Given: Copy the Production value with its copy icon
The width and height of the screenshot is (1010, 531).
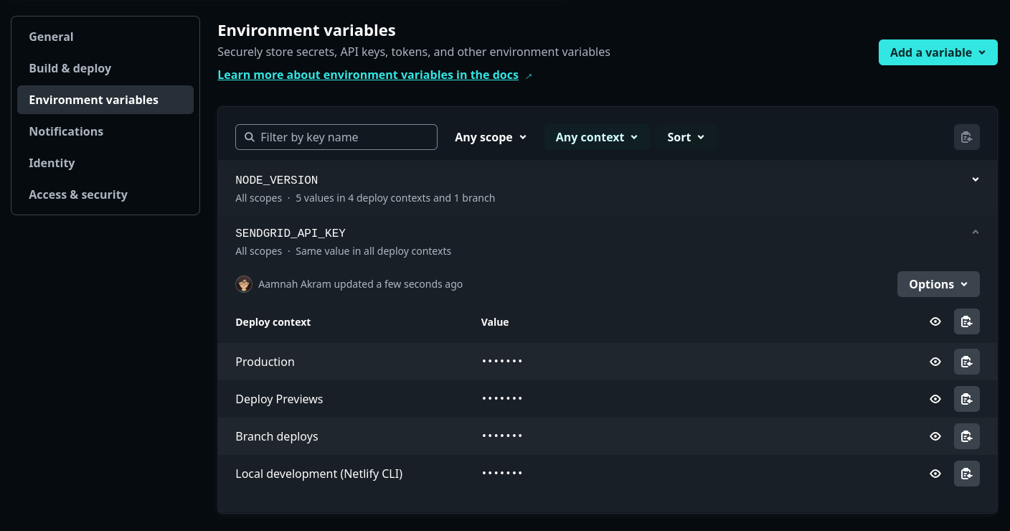Looking at the screenshot, I should (x=966, y=362).
